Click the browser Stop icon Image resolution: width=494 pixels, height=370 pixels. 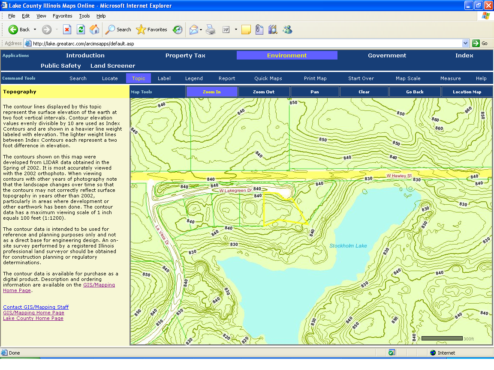click(x=67, y=30)
